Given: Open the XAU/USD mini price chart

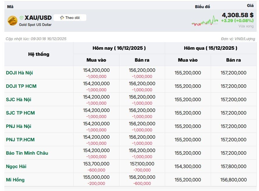Looking at the screenshot, I should click(205, 21).
